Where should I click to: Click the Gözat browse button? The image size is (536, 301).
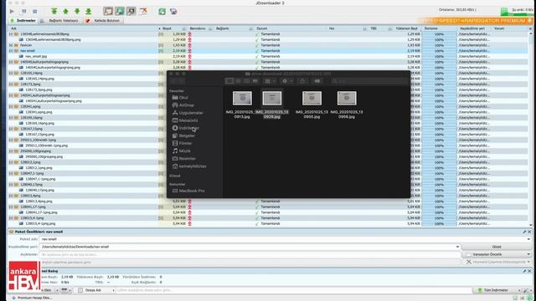497,247
